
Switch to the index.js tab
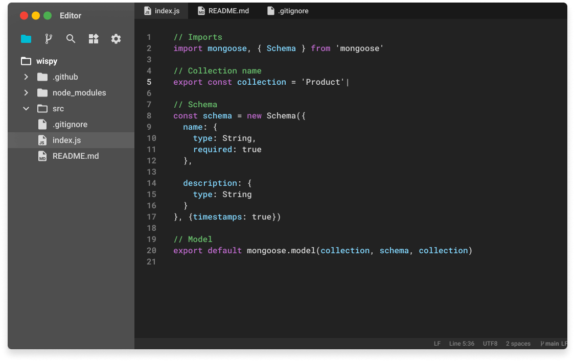[x=162, y=11]
